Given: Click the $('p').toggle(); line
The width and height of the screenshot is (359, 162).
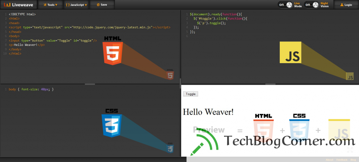Looking at the screenshot, I should (211, 23).
